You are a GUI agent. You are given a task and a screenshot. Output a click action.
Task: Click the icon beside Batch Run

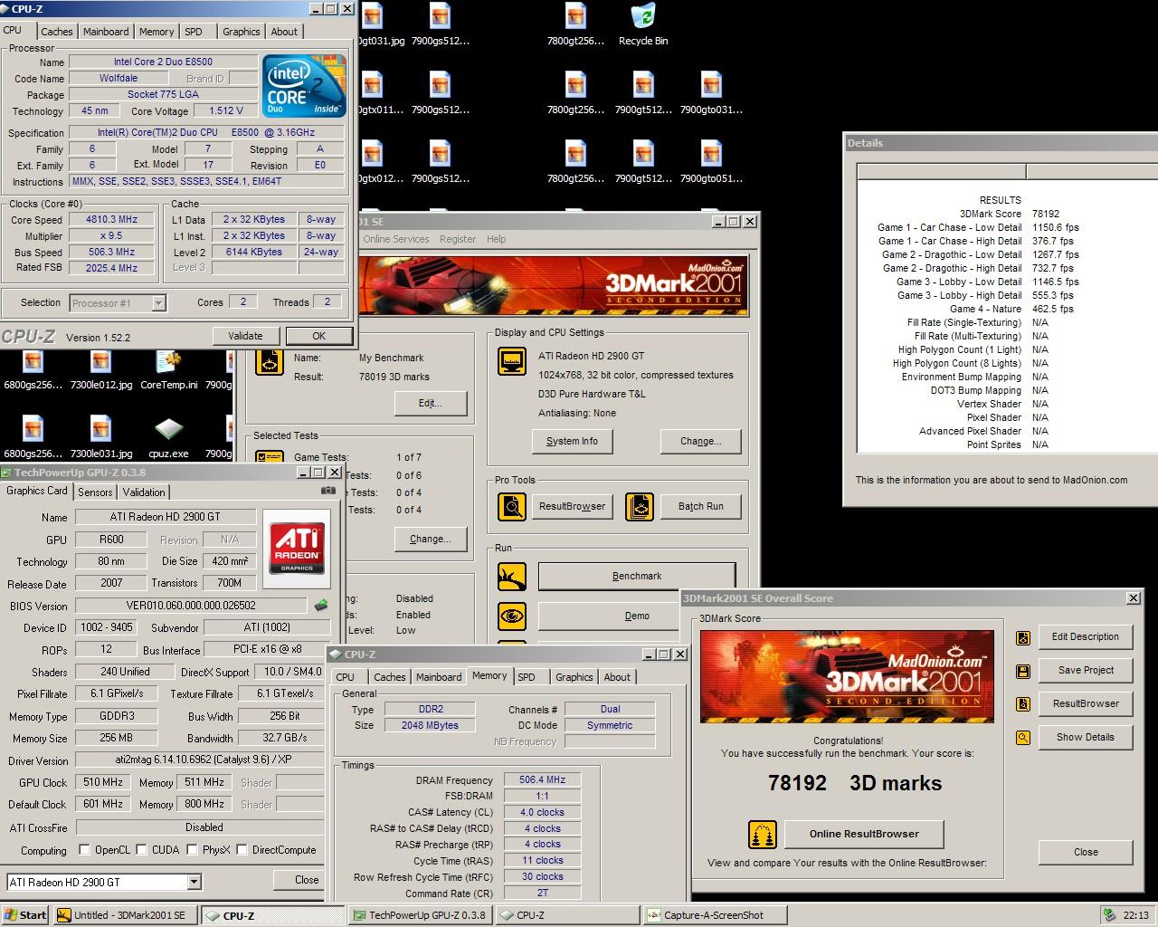pyautogui.click(x=640, y=506)
